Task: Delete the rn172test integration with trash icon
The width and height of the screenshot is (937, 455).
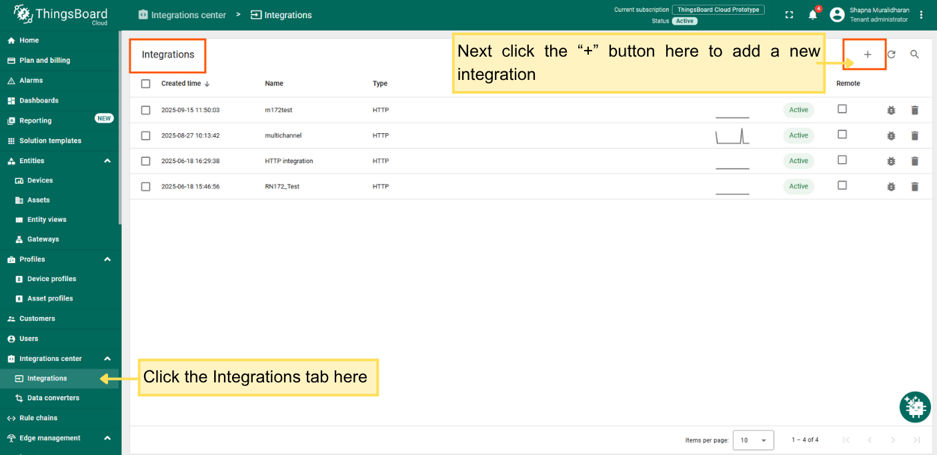Action: (x=914, y=110)
